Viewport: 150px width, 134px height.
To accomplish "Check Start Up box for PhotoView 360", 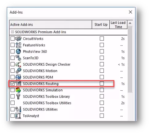I will tap(102, 51).
